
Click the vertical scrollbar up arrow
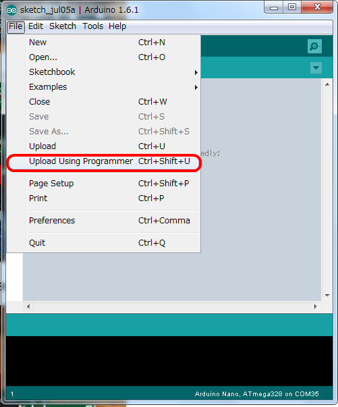pos(327,84)
